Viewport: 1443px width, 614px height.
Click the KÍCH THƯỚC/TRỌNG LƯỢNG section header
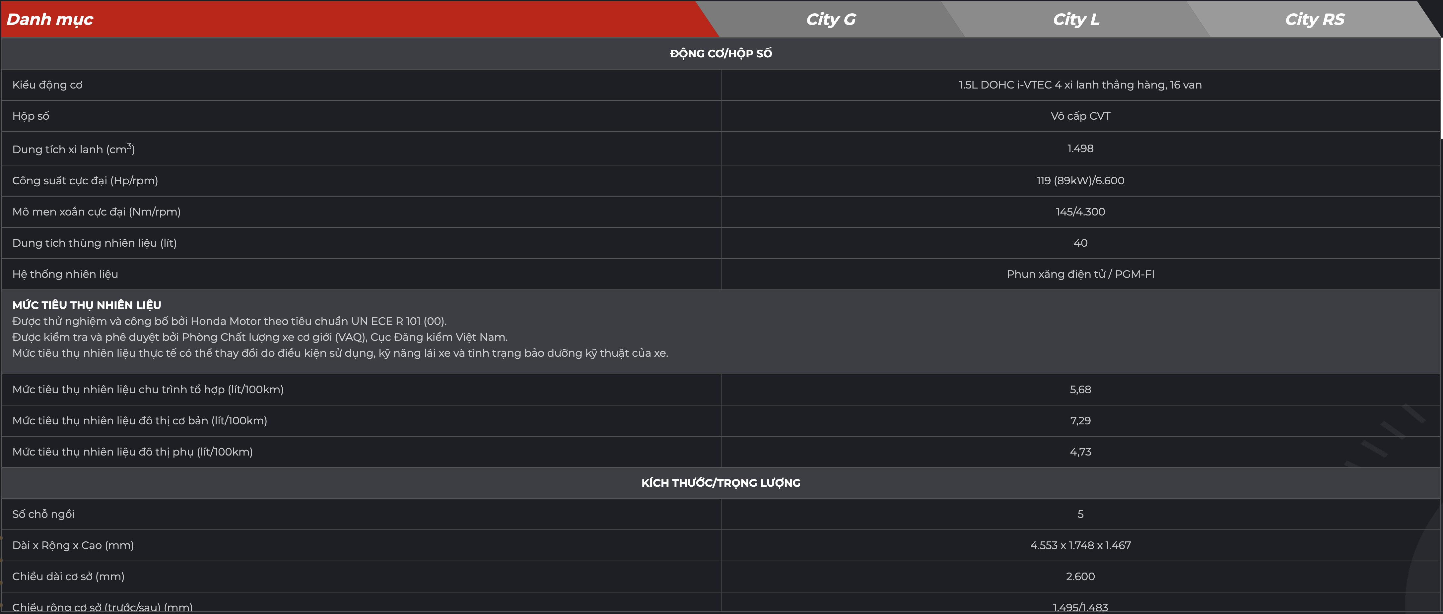(721, 483)
